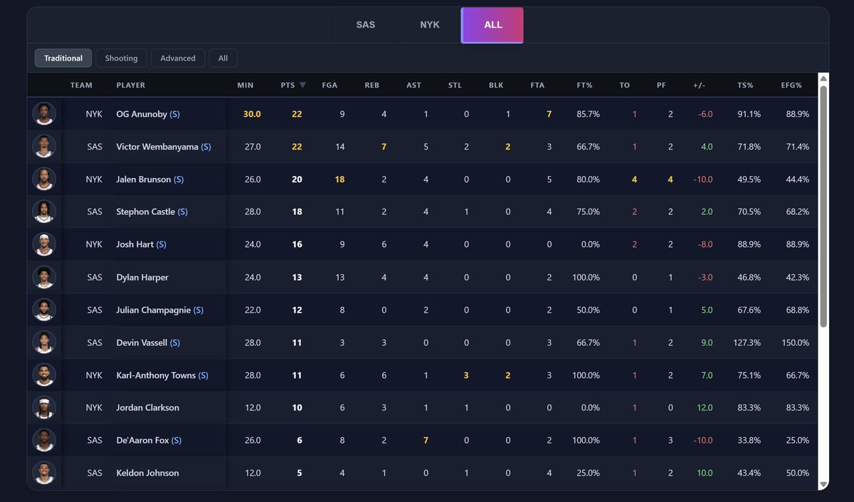The height and width of the screenshot is (502, 854).
Task: Open Jalen Brunson player name
Action: point(144,179)
